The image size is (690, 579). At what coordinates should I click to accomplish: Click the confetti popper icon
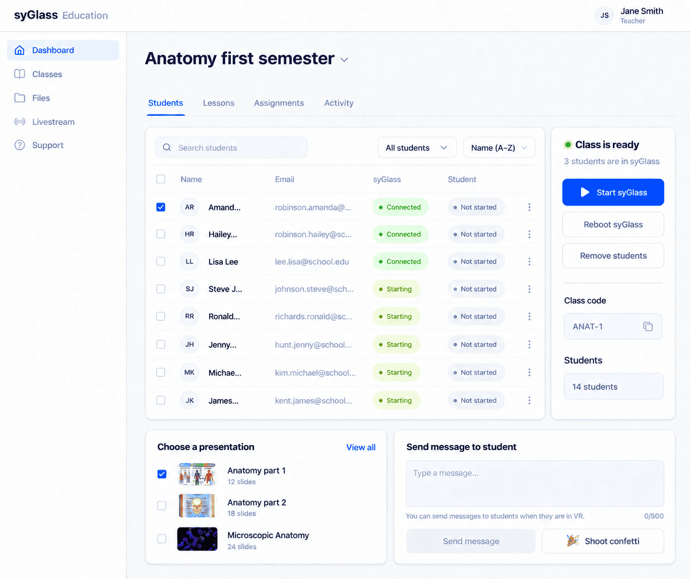tap(573, 541)
